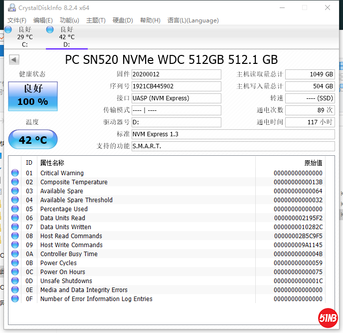
Task: Click the blue status orb for drive C:
Action: point(8,29)
